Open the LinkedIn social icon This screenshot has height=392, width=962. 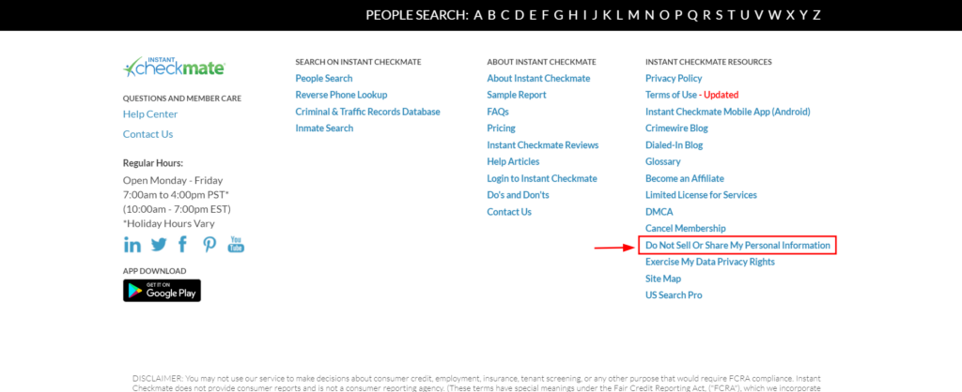132,245
